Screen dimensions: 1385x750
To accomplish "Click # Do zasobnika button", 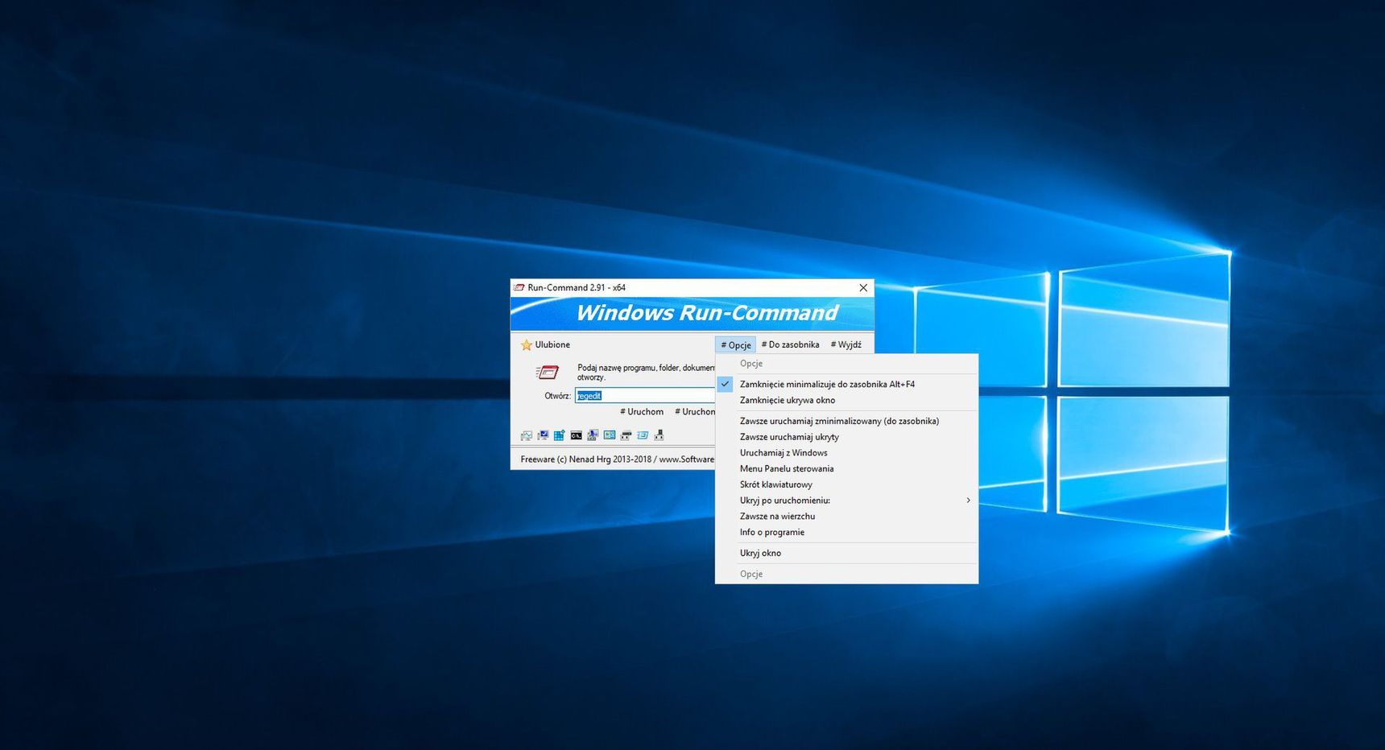I will tap(790, 344).
